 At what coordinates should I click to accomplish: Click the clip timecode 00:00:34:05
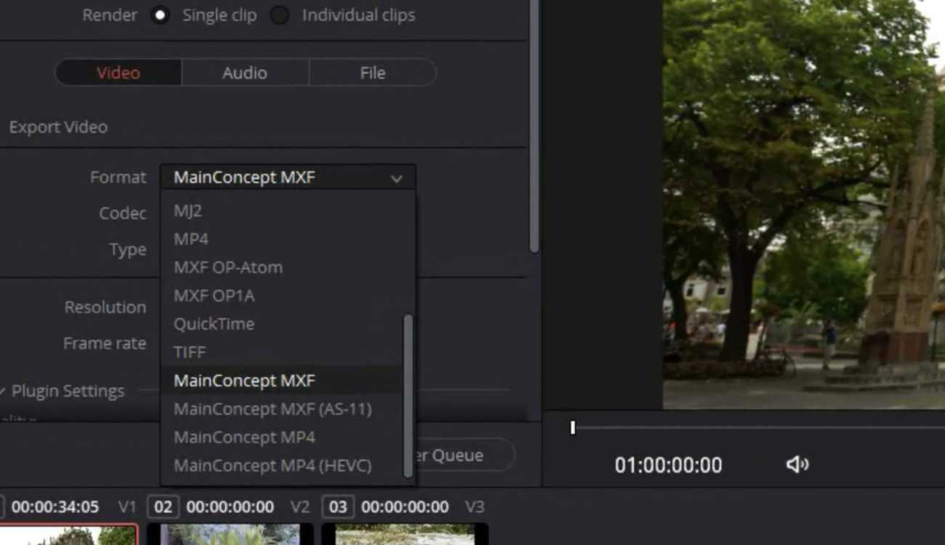pyautogui.click(x=55, y=507)
